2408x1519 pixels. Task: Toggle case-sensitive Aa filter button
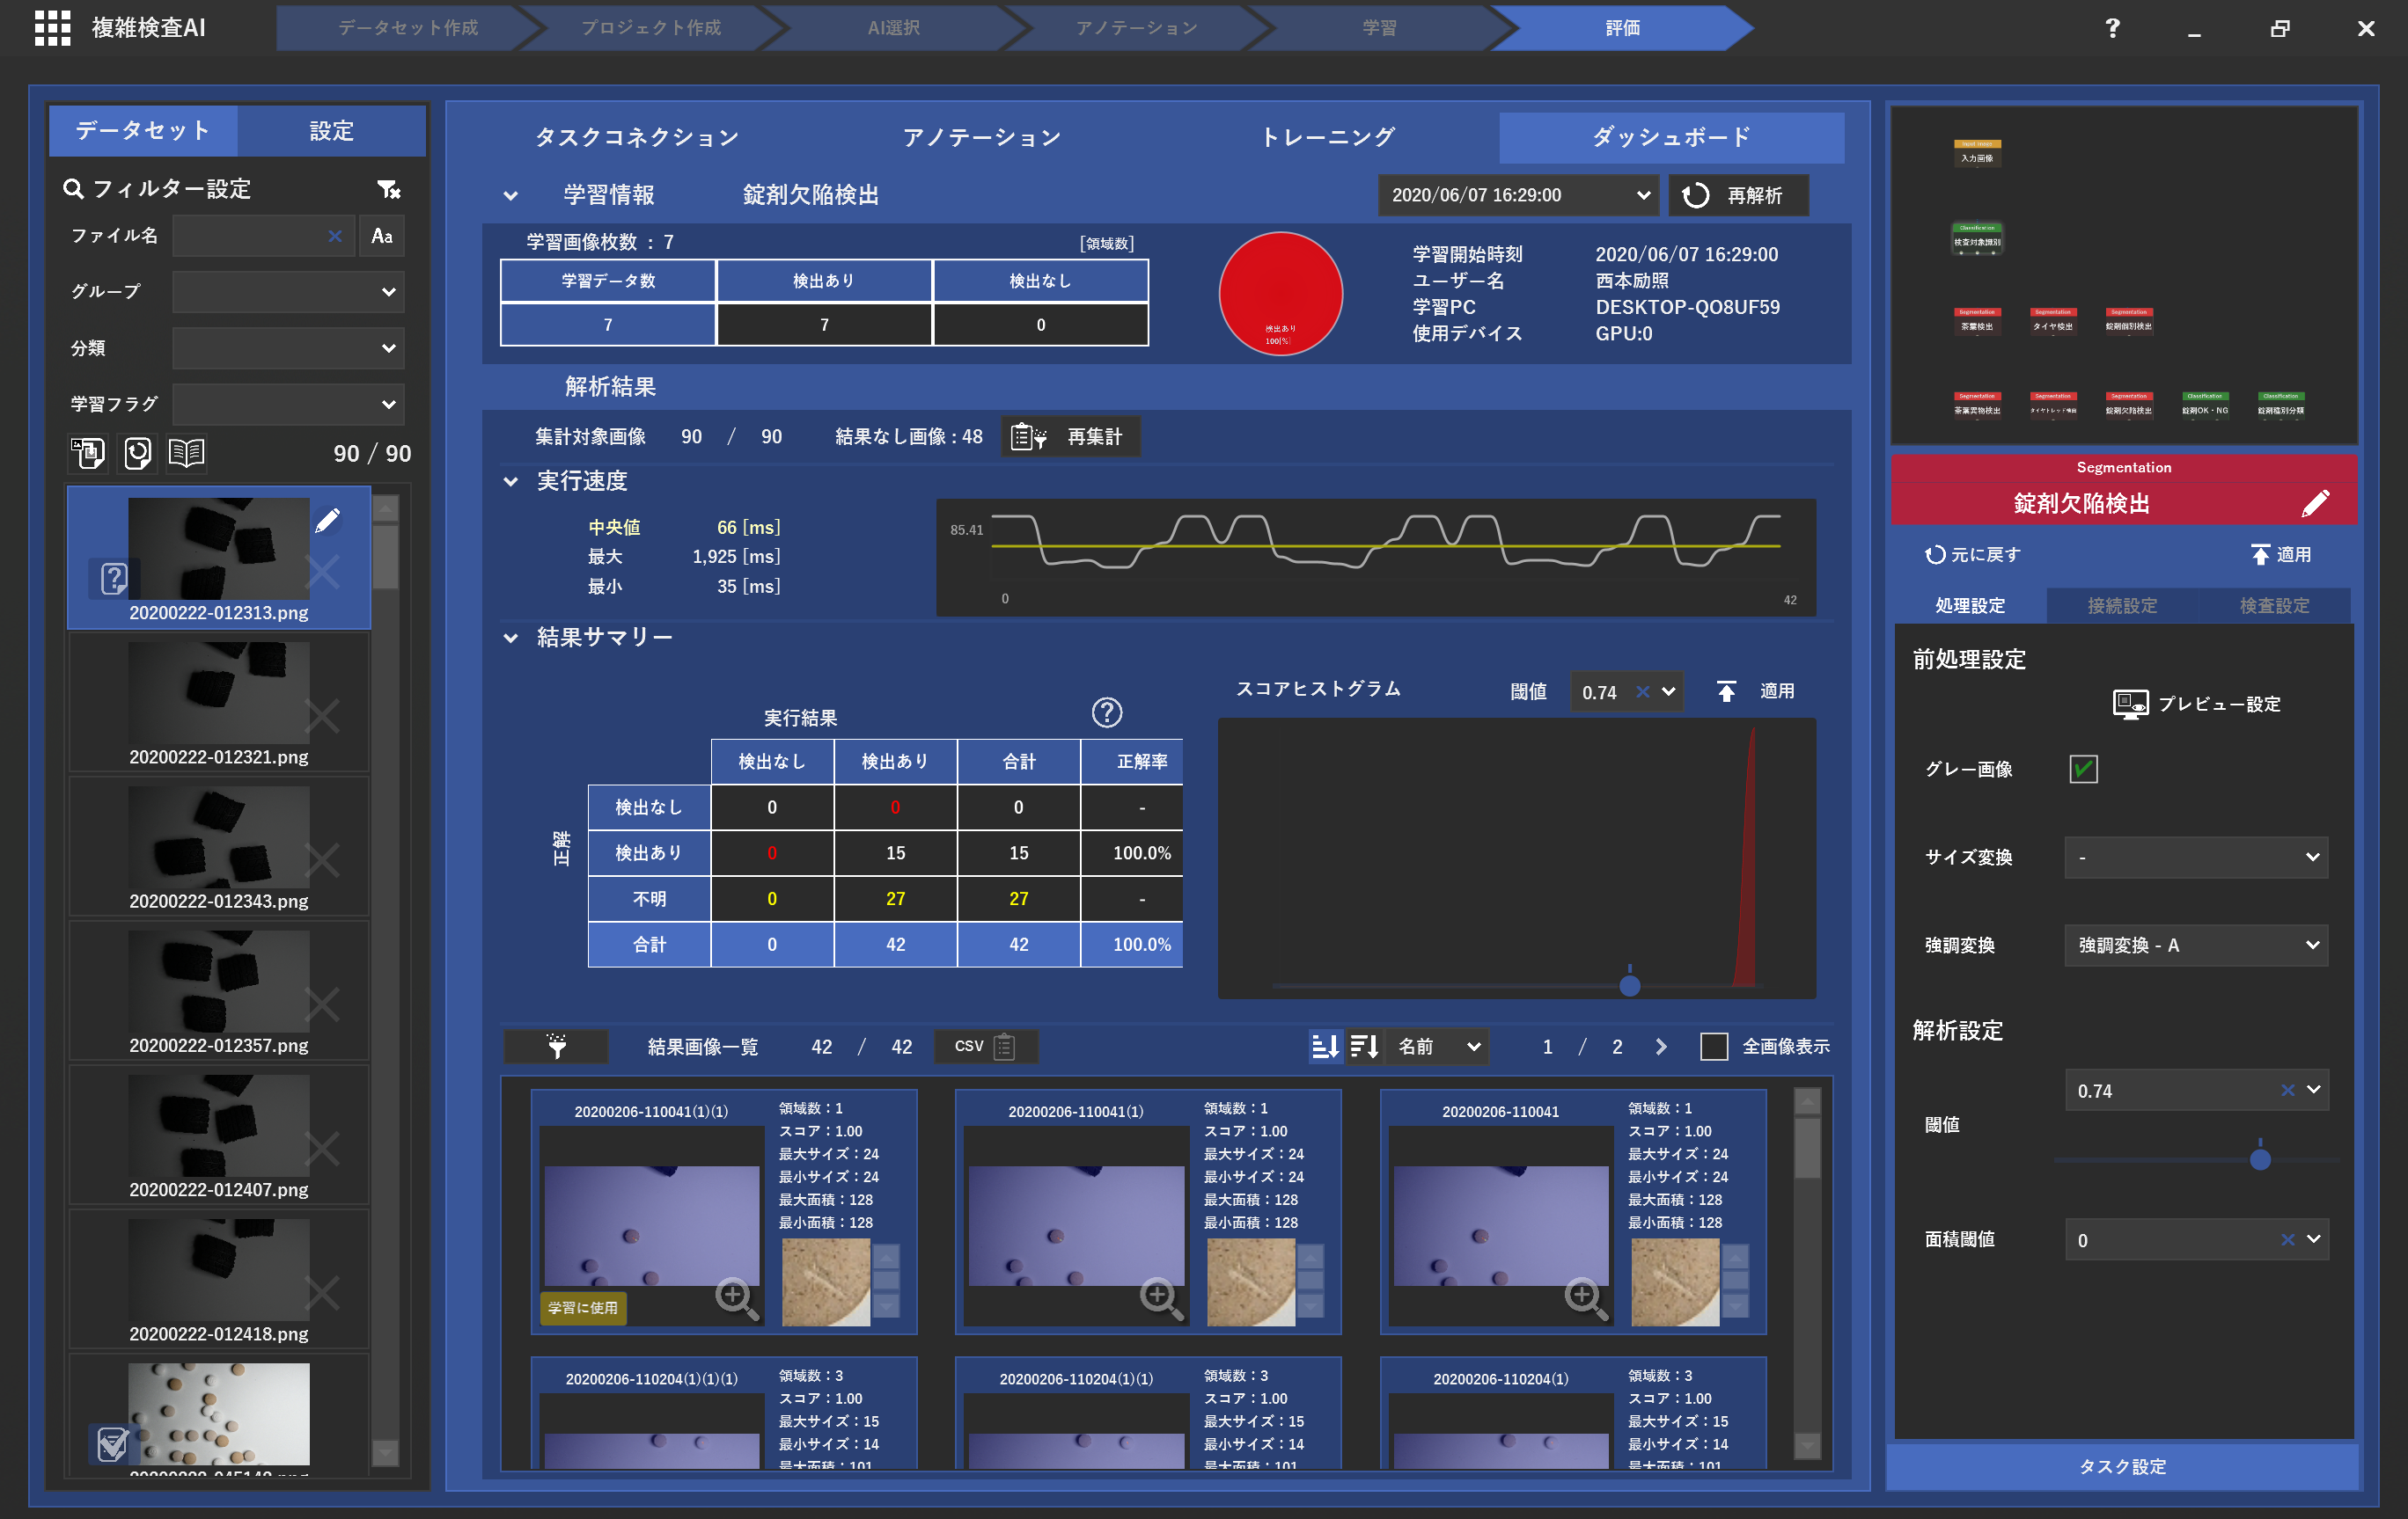tap(382, 236)
